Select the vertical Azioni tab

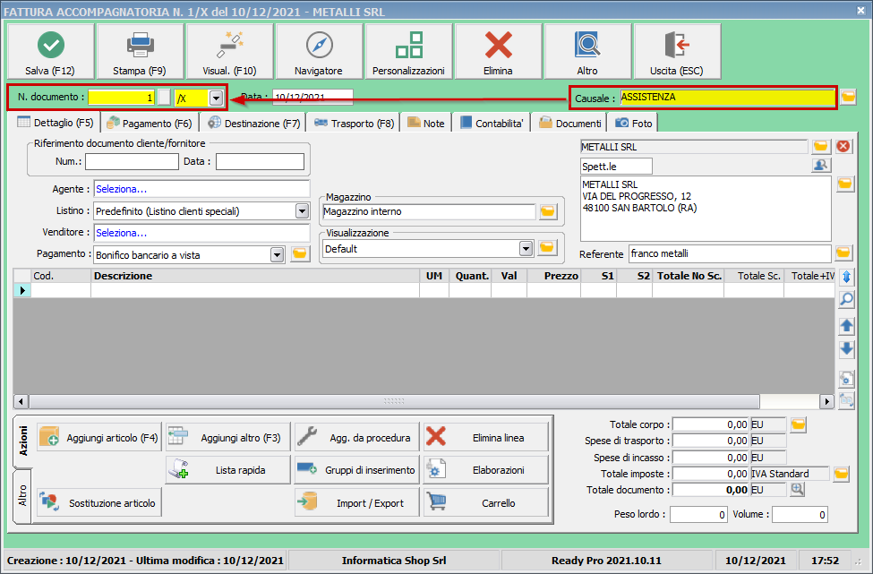22,441
